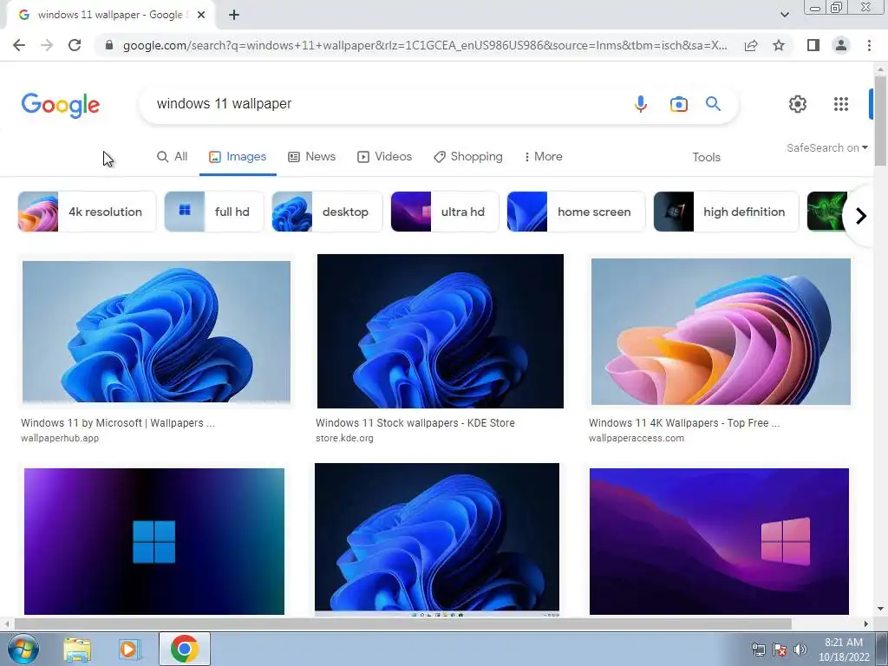This screenshot has width=888, height=666.
Task: View site info via lock icon
Action: [x=109, y=45]
